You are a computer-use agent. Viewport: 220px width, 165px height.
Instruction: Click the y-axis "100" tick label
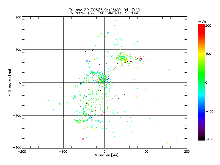point(18,50)
